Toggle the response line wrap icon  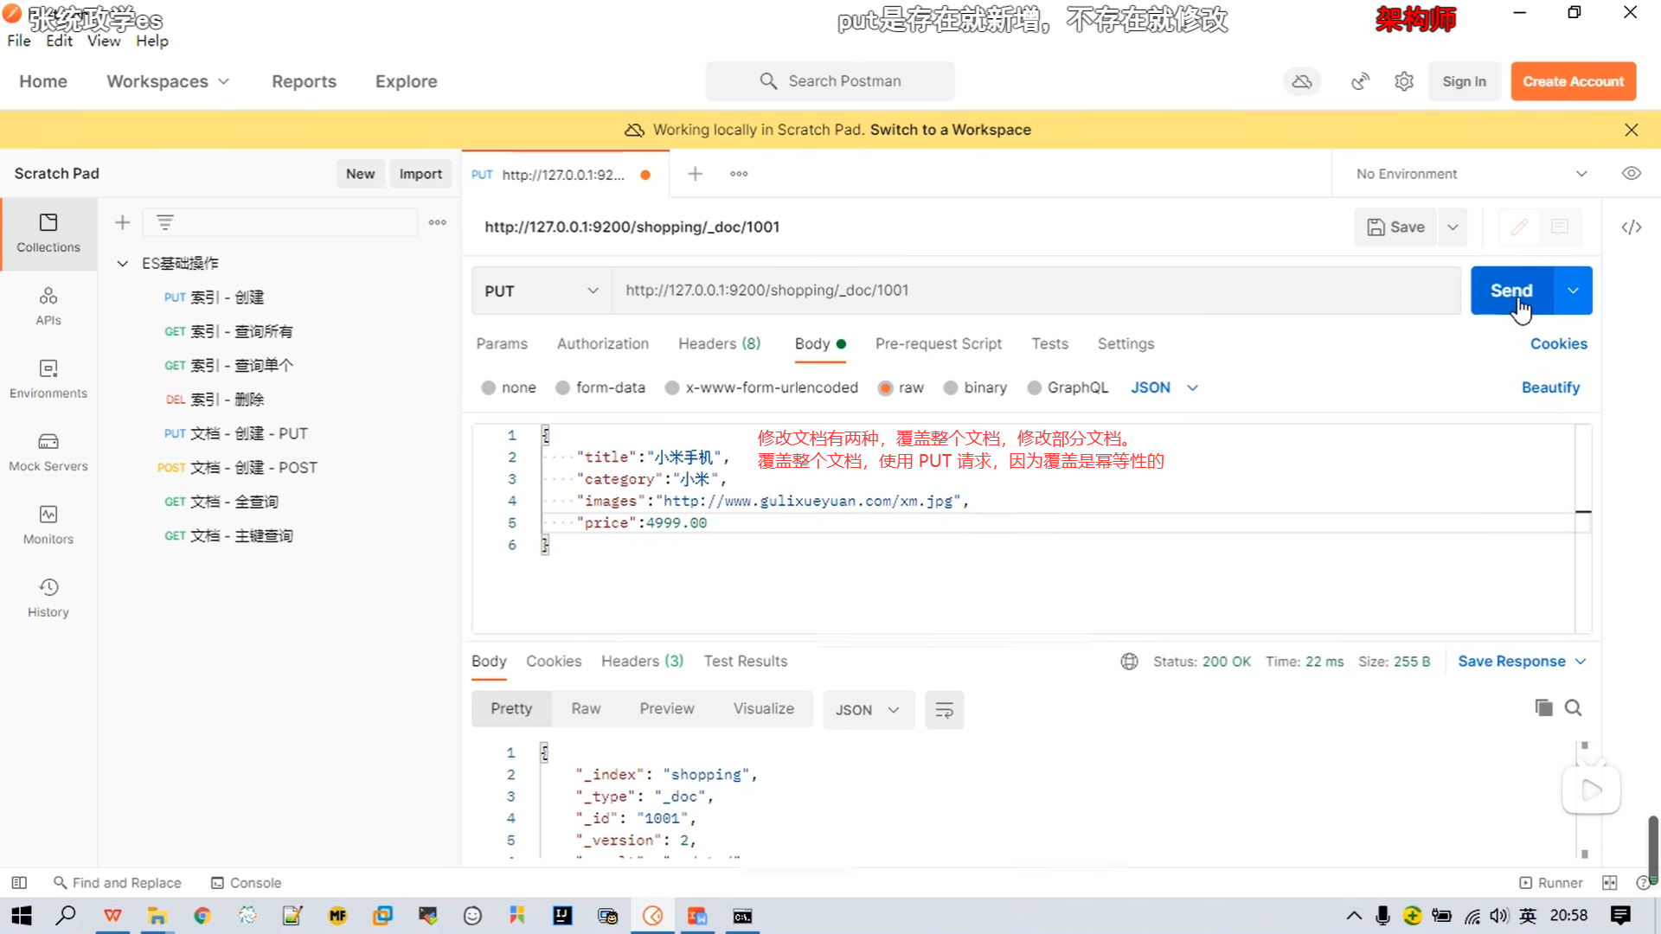click(944, 710)
